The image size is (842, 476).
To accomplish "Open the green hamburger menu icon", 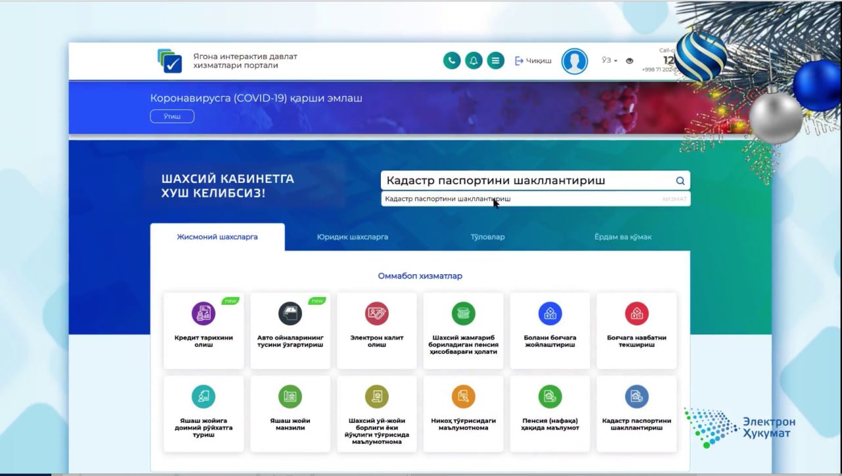I will tap(495, 60).
